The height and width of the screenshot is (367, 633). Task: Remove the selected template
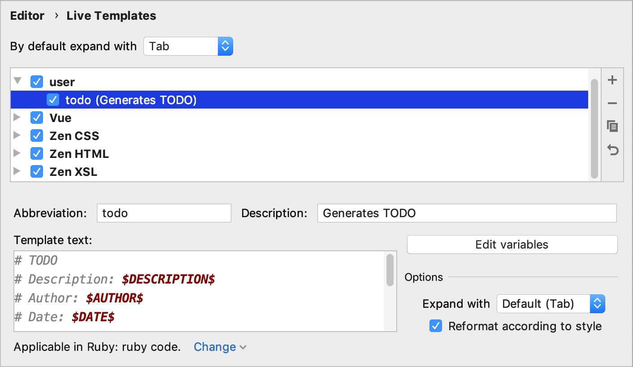(612, 103)
